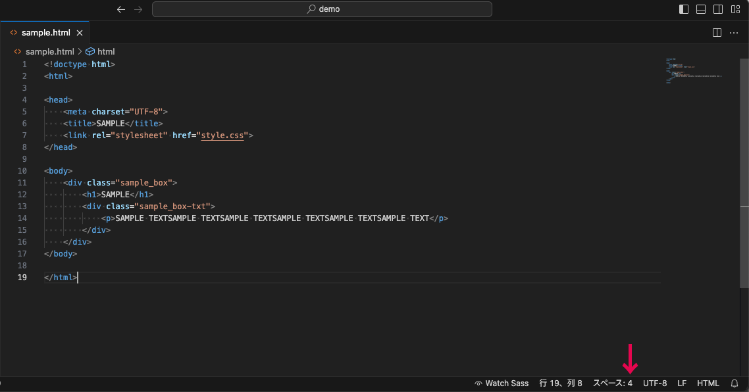Viewport: 749px width, 392px height.
Task: Toggle the bottom panel visibility
Action: tap(700, 9)
